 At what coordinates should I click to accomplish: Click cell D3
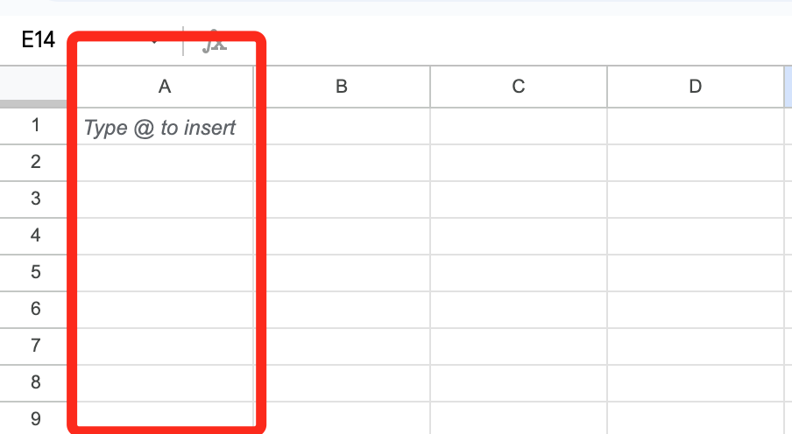pyautogui.click(x=695, y=199)
